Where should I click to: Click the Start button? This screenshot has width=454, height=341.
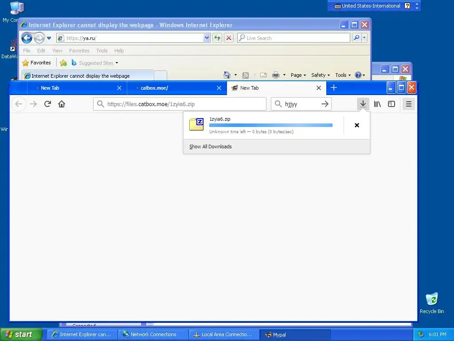tap(20, 334)
